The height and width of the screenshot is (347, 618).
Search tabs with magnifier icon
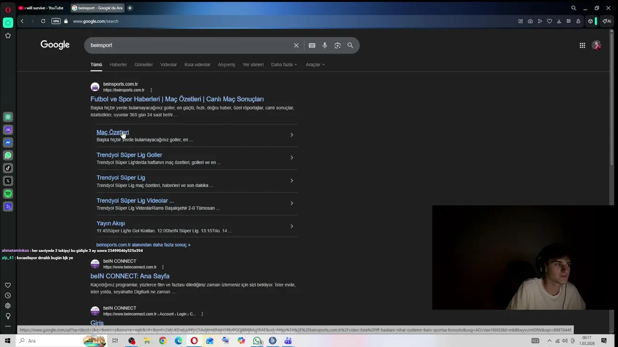[x=574, y=8]
